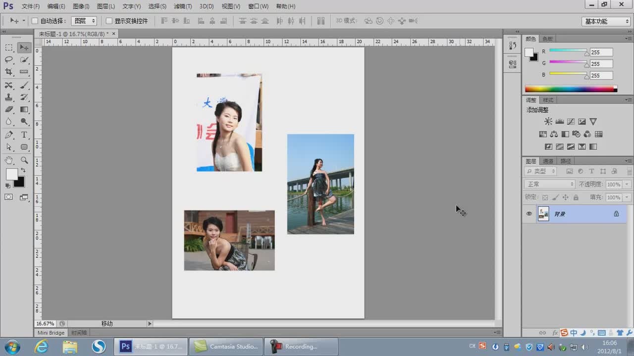Switch to the Paths tab

click(x=565, y=161)
